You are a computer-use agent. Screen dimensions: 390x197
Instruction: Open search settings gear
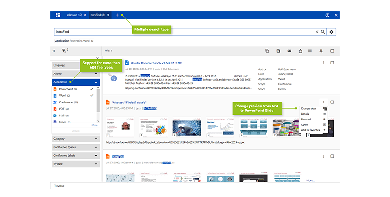pyautogui.click(x=331, y=32)
